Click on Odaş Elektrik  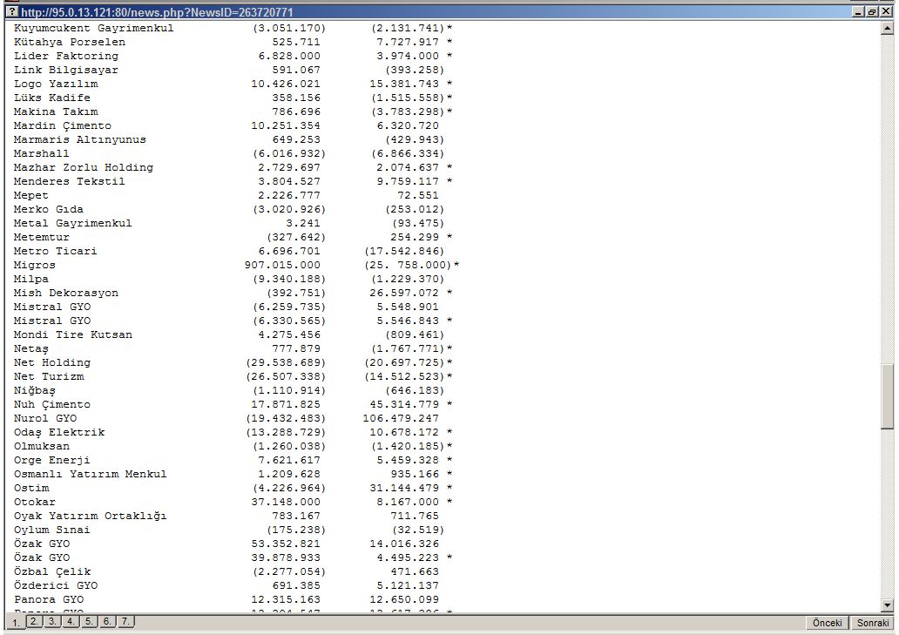click(59, 432)
